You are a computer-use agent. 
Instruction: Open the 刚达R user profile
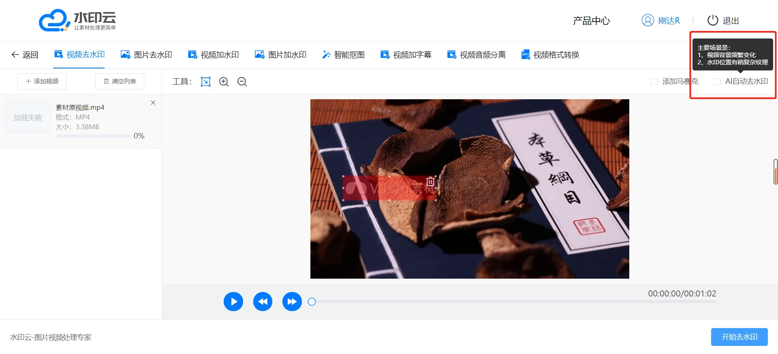669,21
